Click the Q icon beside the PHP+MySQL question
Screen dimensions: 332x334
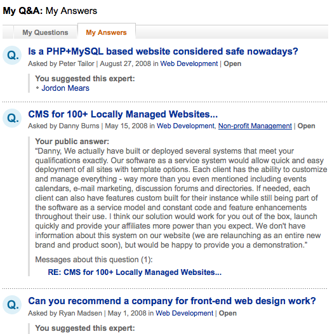[12, 55]
